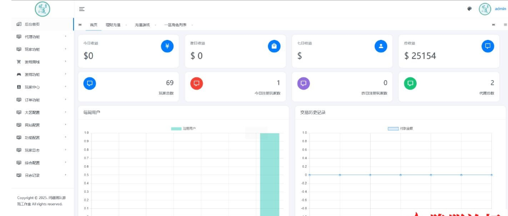This screenshot has width=508, height=216.
Task: Toggle the sidebar with the hamburger icon
Action: point(82,9)
